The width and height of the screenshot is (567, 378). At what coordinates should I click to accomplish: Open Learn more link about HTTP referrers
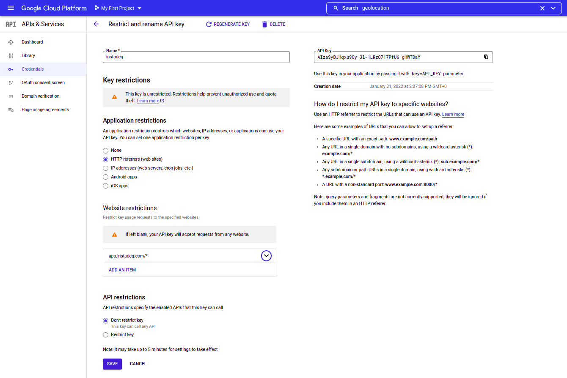[453, 115]
